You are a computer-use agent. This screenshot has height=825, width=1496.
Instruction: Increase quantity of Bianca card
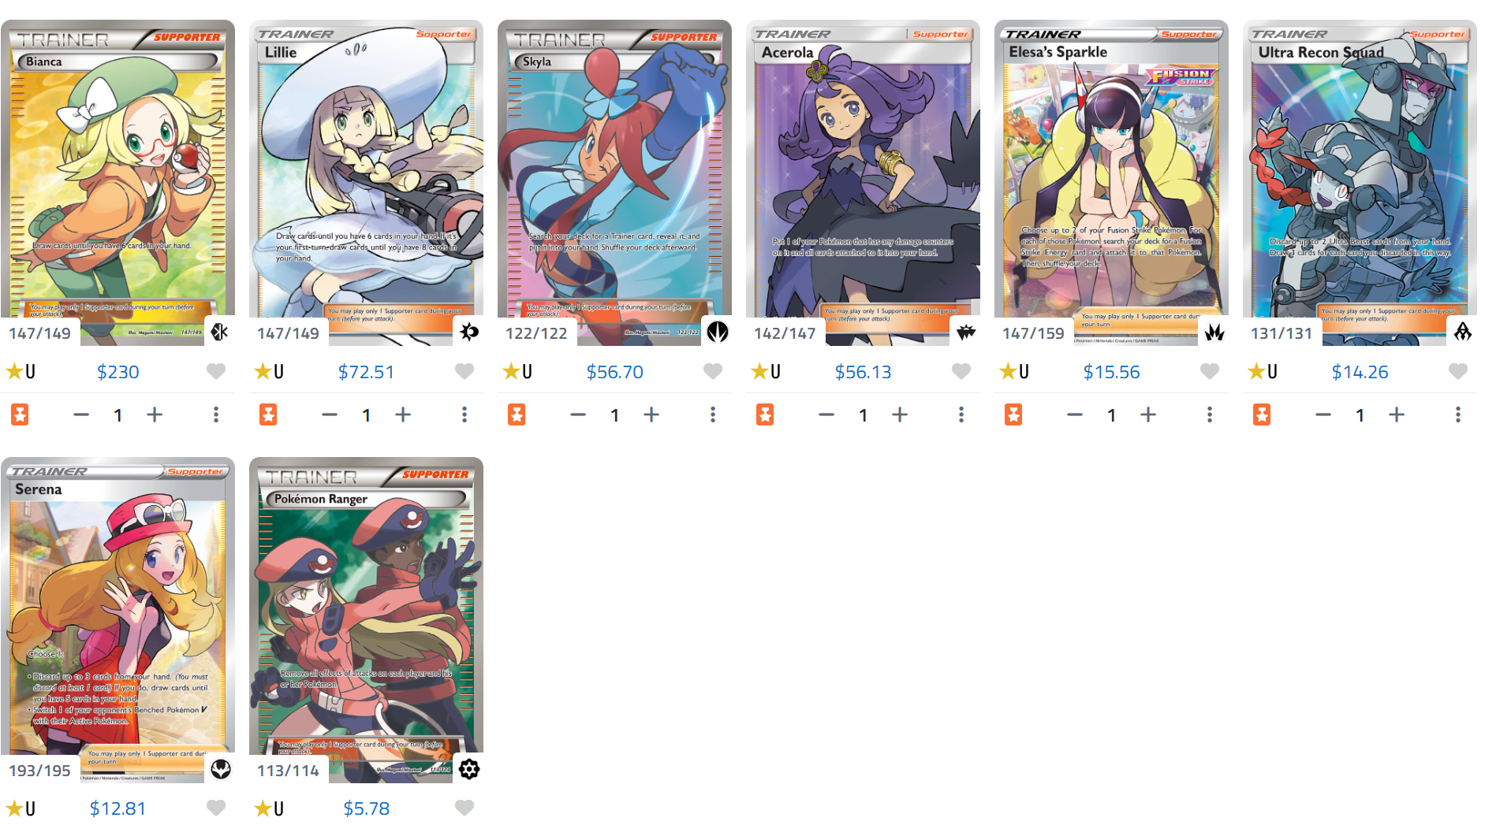[155, 414]
